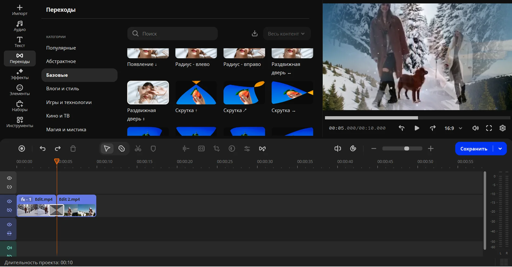Screen dimensions: 512x267
Task: Mute the audio track speaker icon
Action: [9, 248]
